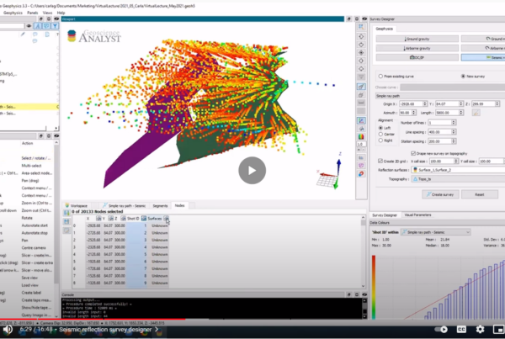Screen dimensions: 505x339
Task: Open the YouTube settings gear
Action: [481, 330]
